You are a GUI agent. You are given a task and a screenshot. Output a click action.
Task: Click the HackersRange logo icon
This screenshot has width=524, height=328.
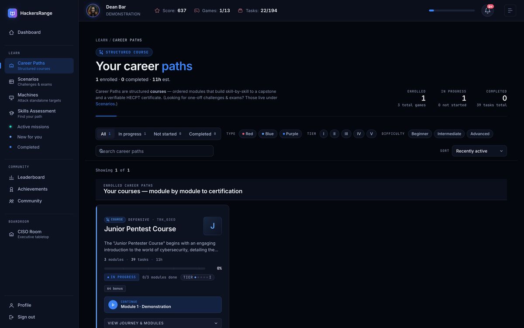click(12, 13)
